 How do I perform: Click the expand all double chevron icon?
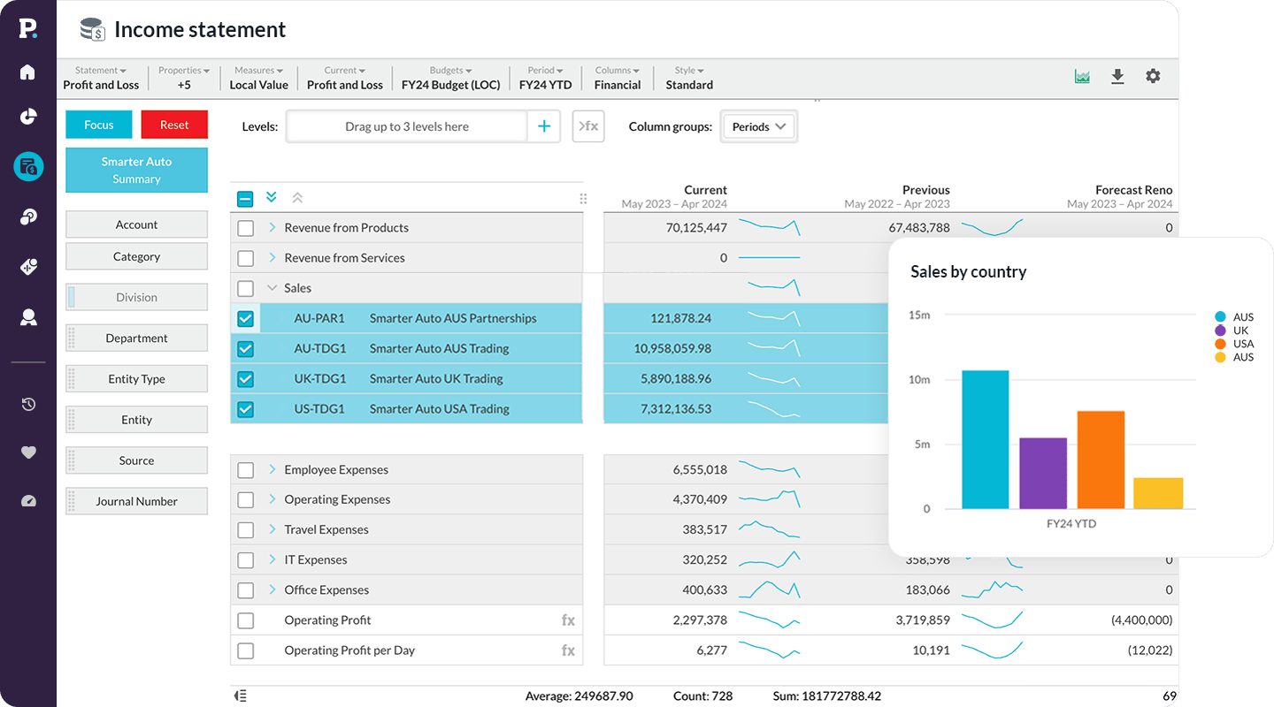(272, 197)
